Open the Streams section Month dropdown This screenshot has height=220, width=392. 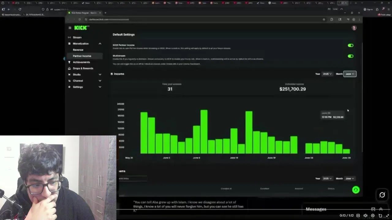pos(350,178)
